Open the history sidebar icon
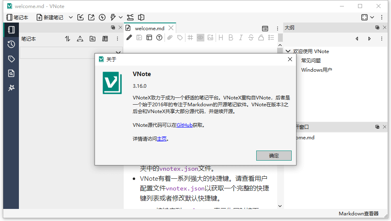This screenshot has width=391, height=221. coord(11,44)
